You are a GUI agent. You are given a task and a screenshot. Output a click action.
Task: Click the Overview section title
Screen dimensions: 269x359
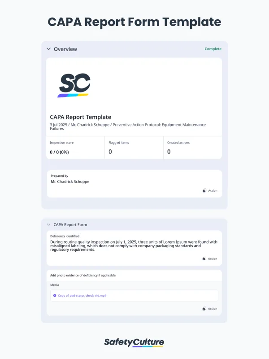tap(65, 49)
